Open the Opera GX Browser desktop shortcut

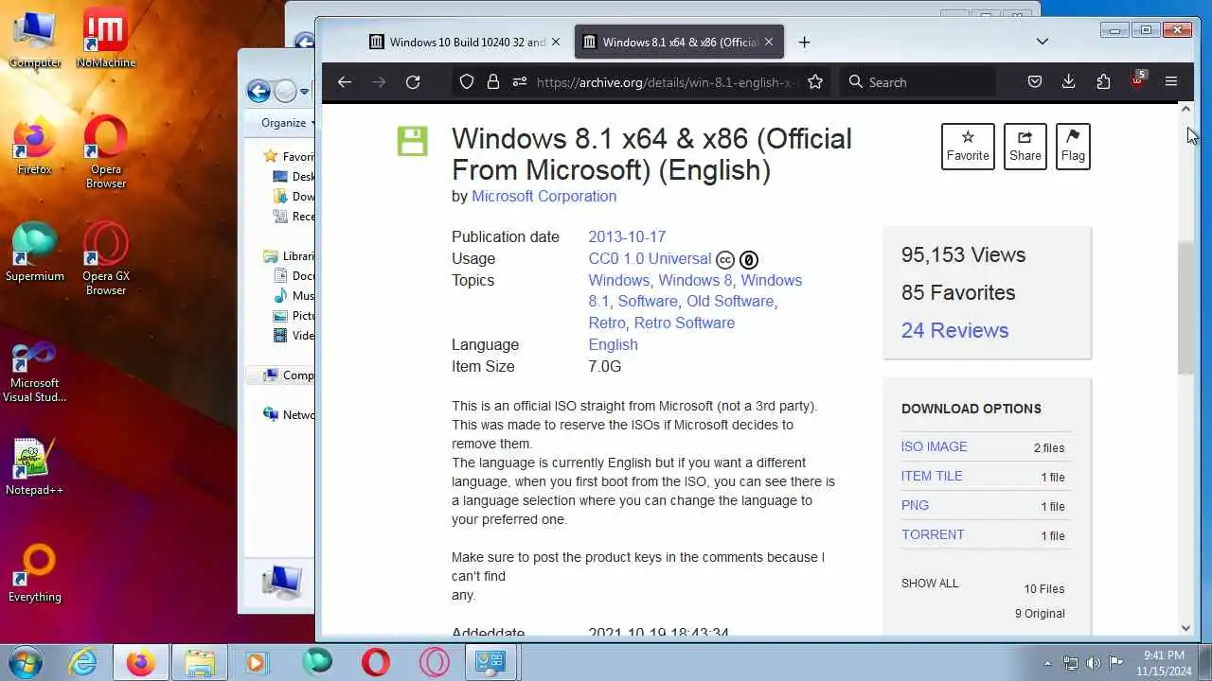pos(106,259)
